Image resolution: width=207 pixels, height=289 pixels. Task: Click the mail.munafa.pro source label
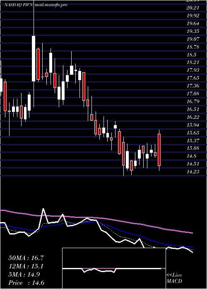[51, 5]
